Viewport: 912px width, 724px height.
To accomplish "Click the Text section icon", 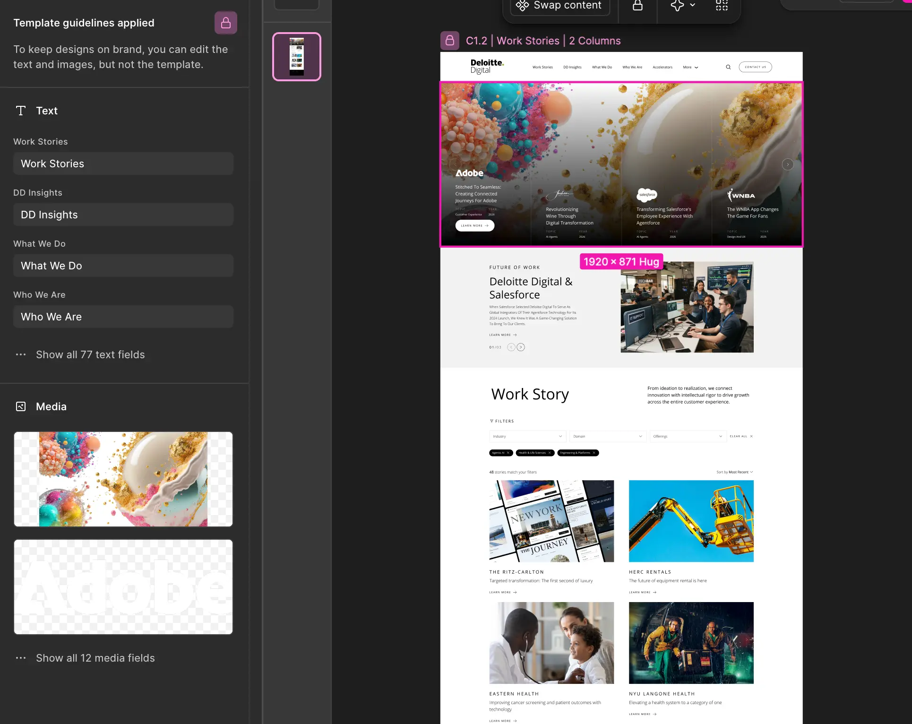I will pyautogui.click(x=21, y=111).
